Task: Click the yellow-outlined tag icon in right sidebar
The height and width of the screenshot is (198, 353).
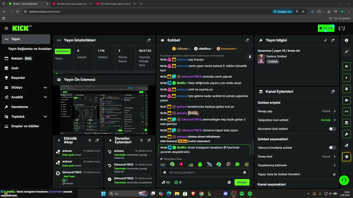Action: pos(347,157)
